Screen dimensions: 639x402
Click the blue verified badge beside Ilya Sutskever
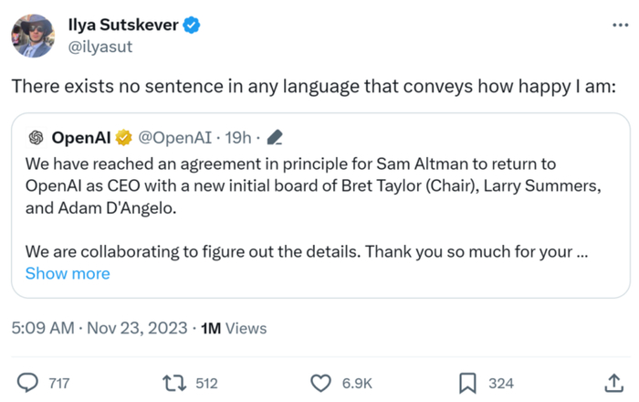192,25
